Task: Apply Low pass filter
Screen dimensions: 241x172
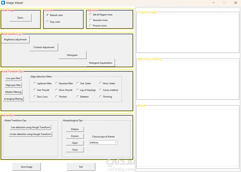Action: [x=13, y=78]
